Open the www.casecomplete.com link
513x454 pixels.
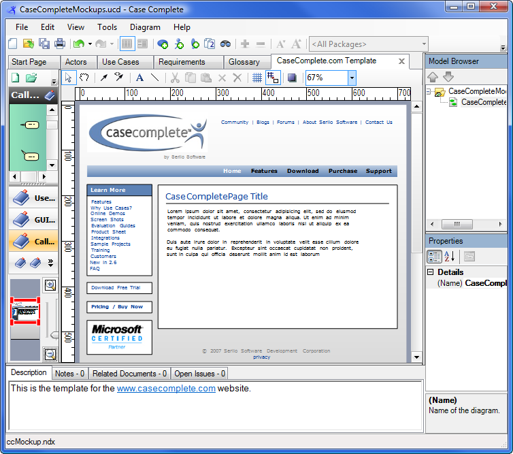[166, 389]
